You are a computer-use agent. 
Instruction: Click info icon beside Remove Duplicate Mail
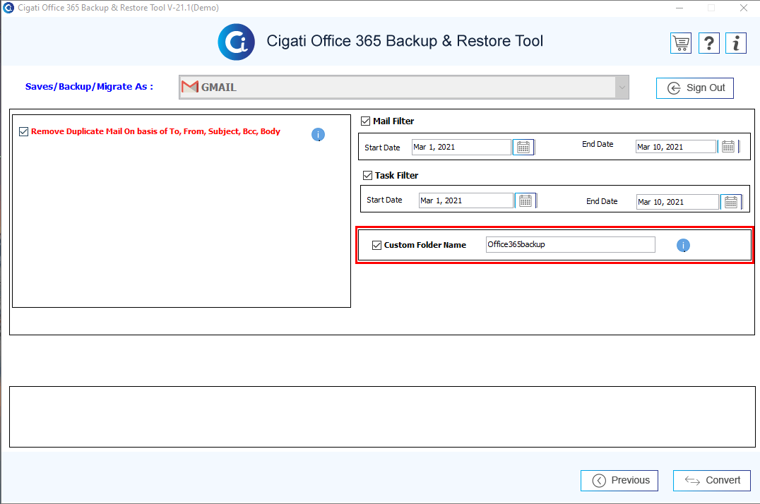point(318,135)
